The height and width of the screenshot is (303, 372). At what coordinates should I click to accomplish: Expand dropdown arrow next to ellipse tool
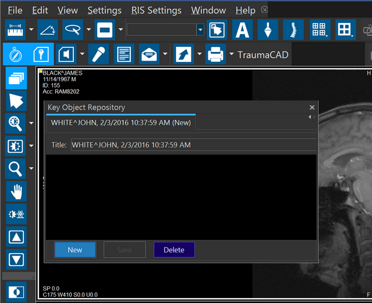coord(89,30)
